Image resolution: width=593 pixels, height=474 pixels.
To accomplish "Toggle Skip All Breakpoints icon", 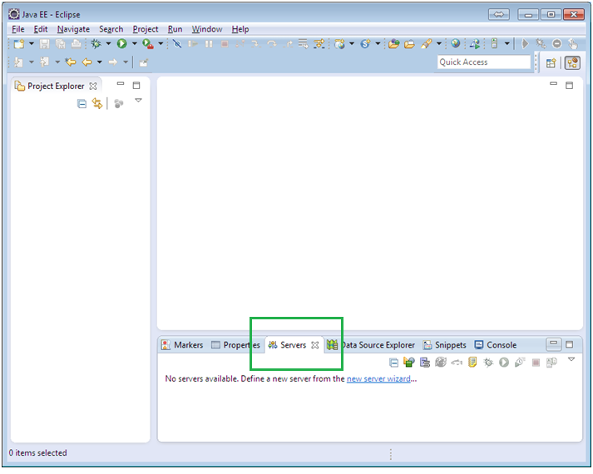I will (x=177, y=44).
